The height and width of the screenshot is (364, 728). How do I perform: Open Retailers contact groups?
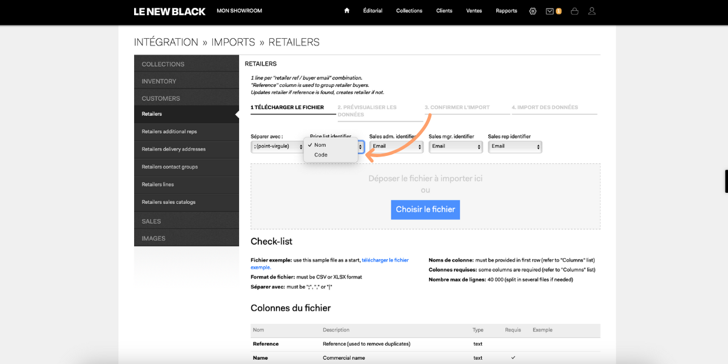[x=186, y=167]
